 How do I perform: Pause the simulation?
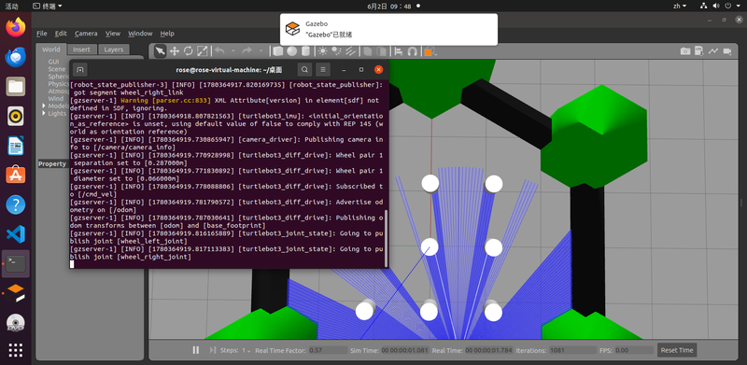coord(196,350)
